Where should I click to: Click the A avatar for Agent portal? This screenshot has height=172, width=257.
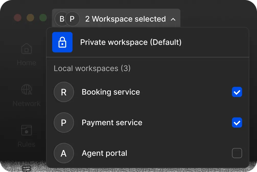point(64,153)
